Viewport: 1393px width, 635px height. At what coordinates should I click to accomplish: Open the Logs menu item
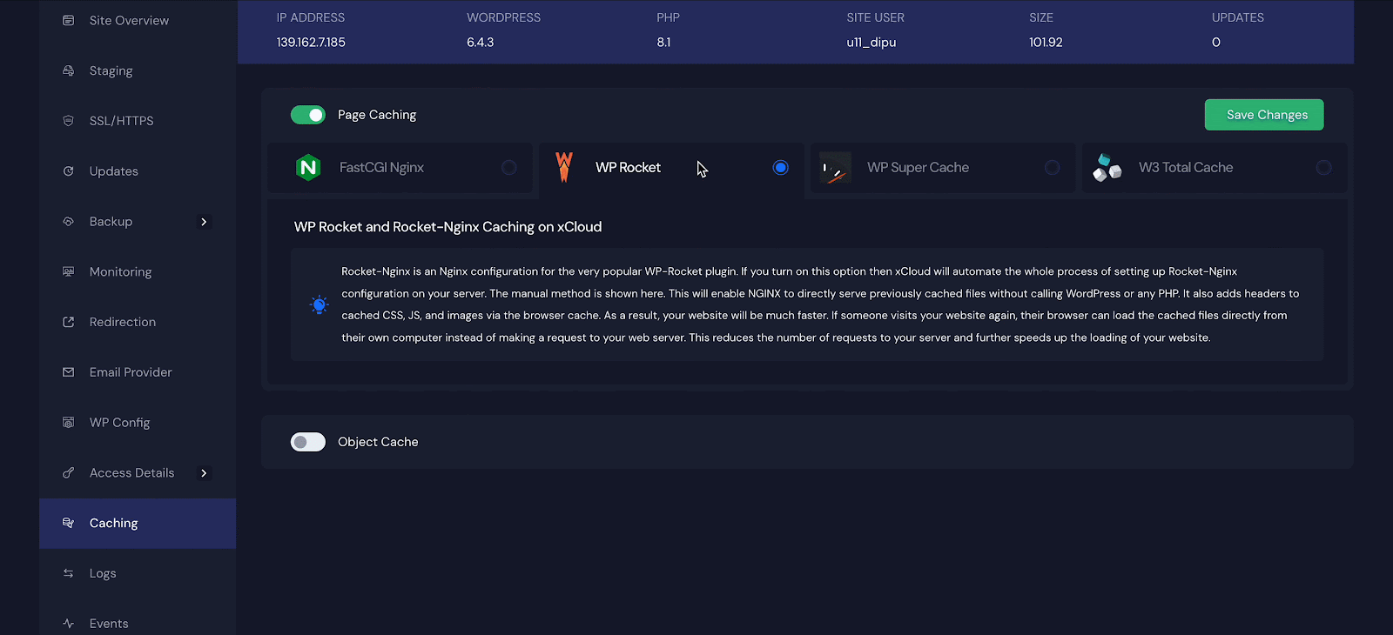point(103,573)
